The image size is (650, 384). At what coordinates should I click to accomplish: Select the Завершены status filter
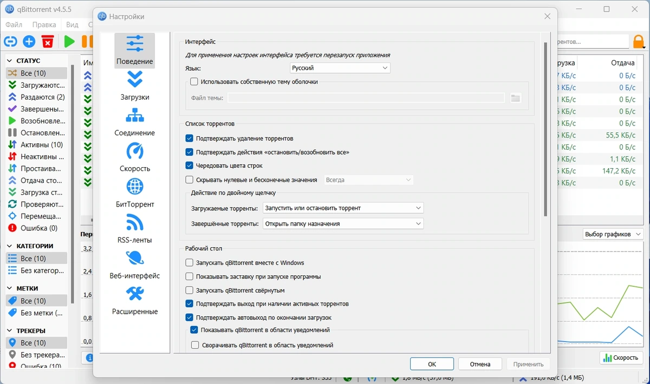[x=36, y=109]
